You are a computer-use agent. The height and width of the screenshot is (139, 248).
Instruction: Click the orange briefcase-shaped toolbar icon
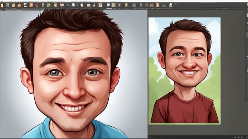pos(19,5)
